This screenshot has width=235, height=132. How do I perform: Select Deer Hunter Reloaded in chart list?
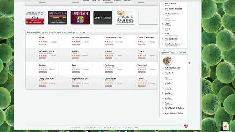(173, 9)
